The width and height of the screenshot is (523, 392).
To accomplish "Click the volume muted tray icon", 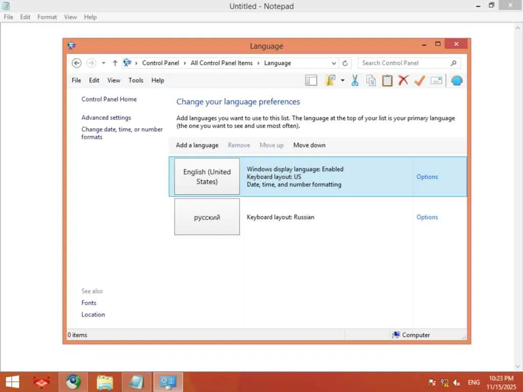I will 457,383.
